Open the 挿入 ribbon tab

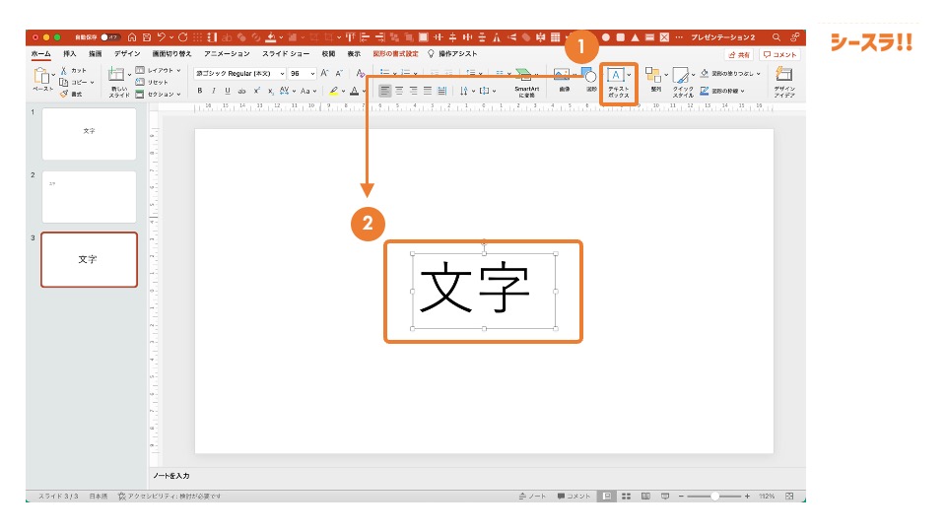[x=70, y=53]
